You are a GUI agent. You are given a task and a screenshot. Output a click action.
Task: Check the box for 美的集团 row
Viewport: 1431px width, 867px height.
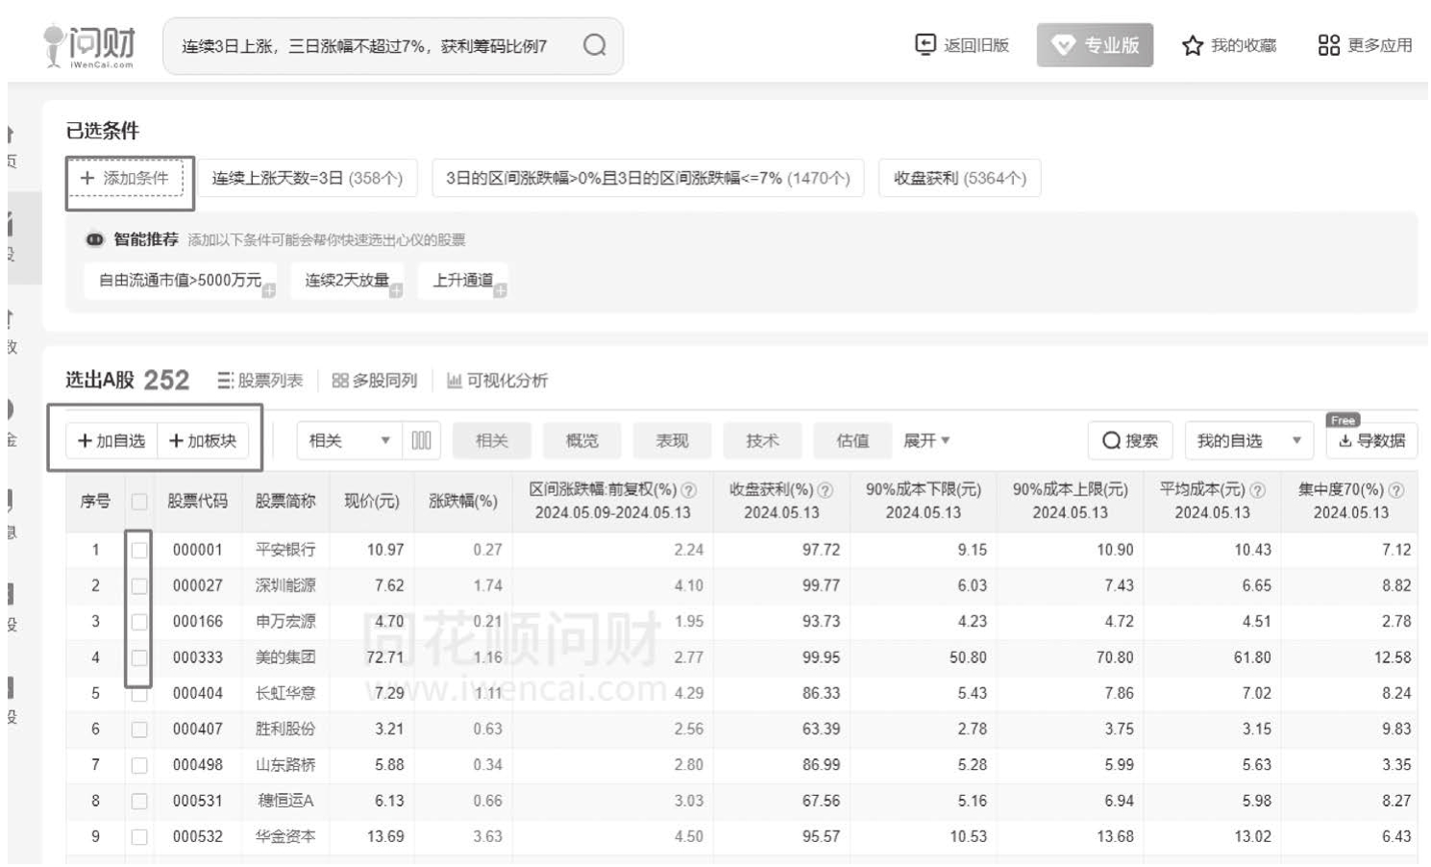tap(139, 657)
